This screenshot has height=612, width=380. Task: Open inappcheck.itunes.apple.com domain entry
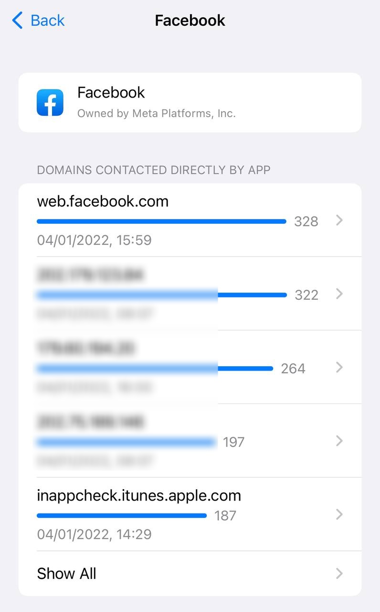point(139,495)
